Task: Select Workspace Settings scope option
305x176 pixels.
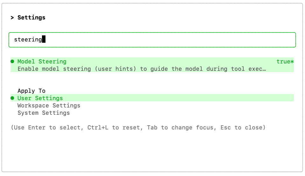Action: point(49,106)
